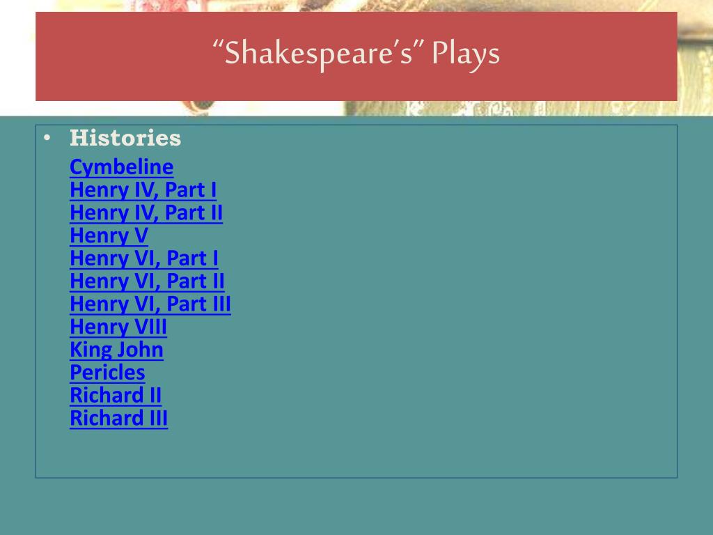
Task: Select the Histories heading text
Action: tap(125, 139)
